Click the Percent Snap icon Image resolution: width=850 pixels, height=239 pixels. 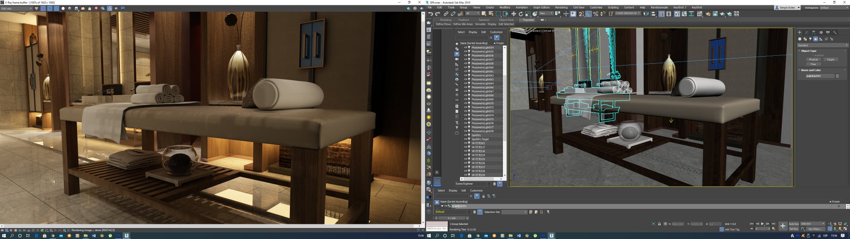595,14
